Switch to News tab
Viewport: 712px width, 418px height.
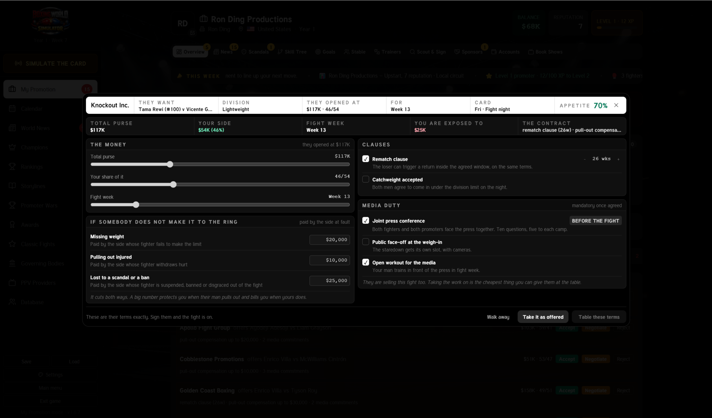(223, 52)
